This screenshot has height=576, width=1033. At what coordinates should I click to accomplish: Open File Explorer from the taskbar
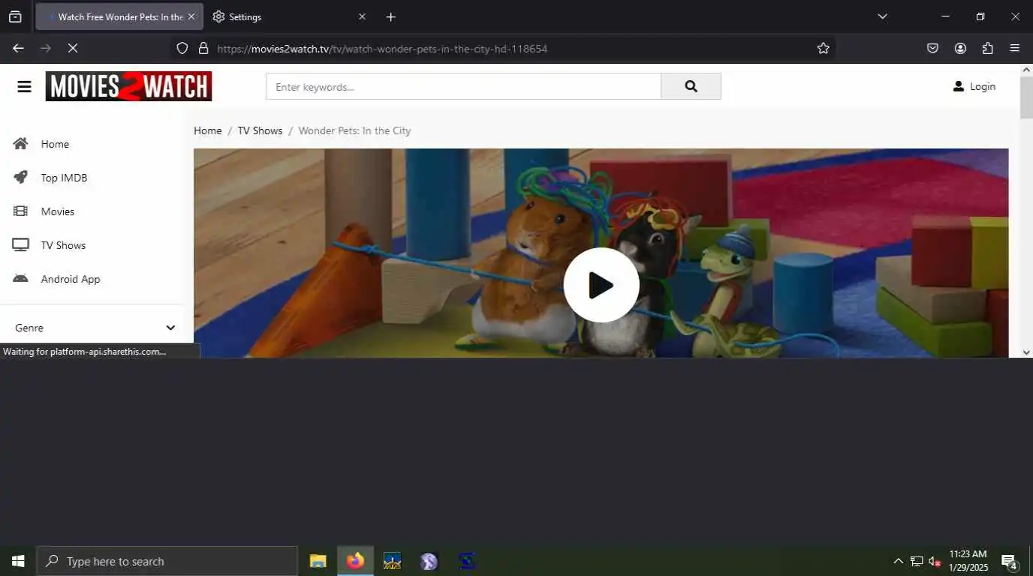[x=318, y=561]
